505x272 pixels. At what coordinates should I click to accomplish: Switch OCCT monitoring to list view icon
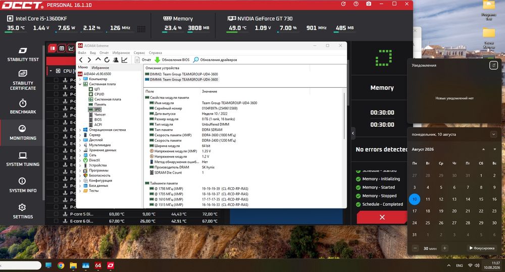click(52, 48)
